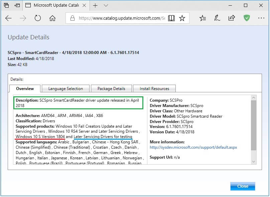
Task: Click the green shield extension icon
Action: 247,18
